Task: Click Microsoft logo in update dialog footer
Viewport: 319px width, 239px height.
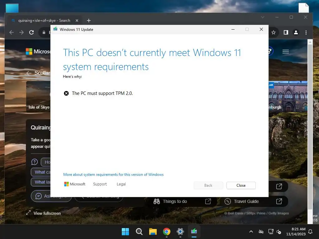Action: (x=75, y=184)
